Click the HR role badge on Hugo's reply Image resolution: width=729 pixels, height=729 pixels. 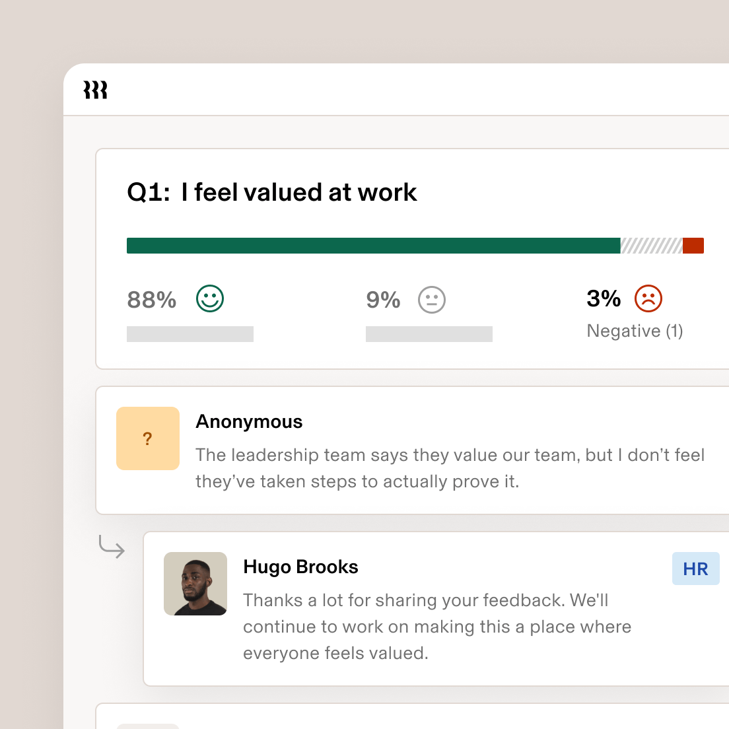695,568
